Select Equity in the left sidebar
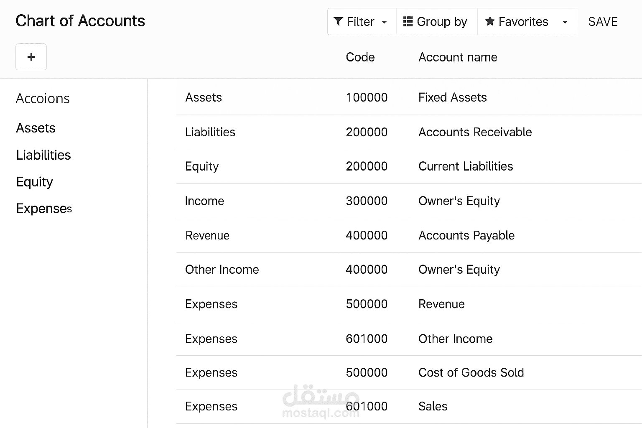Screen dimensions: 642x428 click(x=35, y=182)
